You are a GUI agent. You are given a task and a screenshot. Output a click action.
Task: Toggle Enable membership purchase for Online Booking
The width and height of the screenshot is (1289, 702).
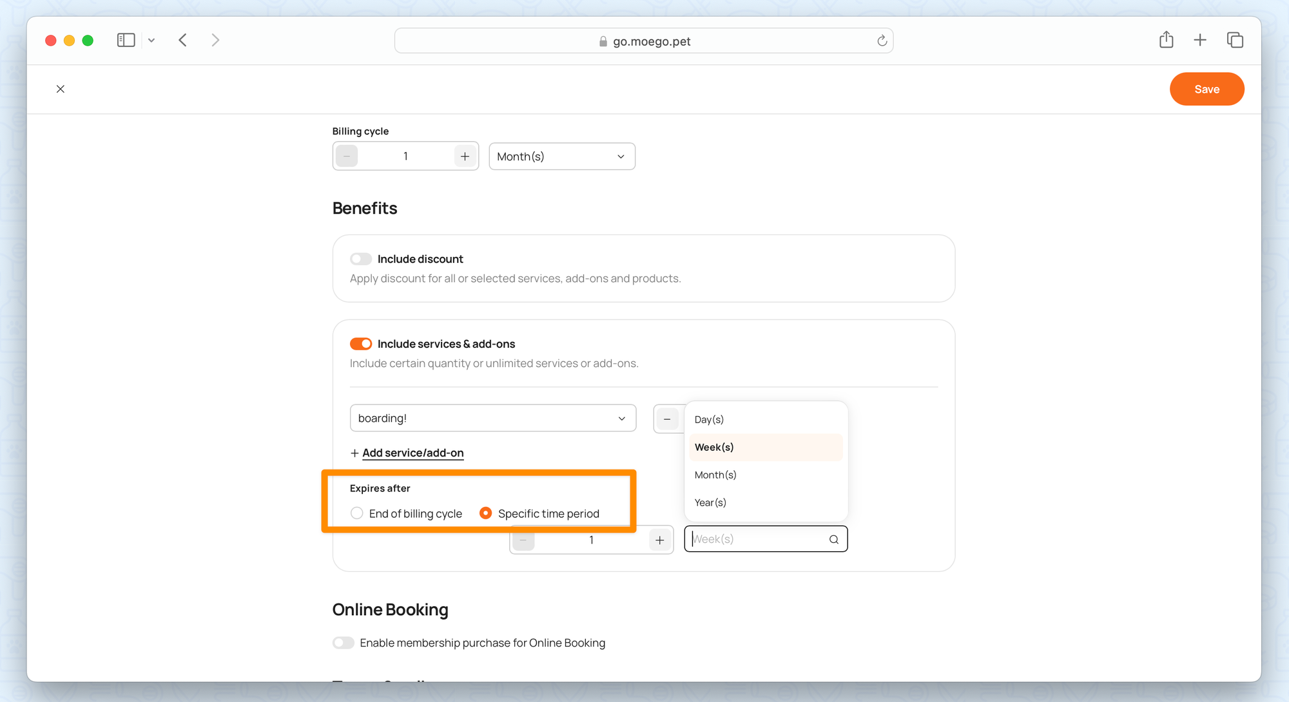point(344,643)
